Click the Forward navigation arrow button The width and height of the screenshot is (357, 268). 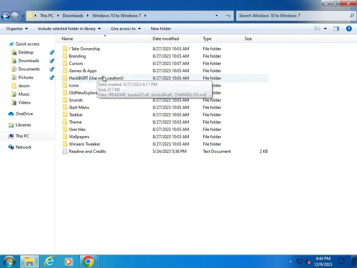15,16
